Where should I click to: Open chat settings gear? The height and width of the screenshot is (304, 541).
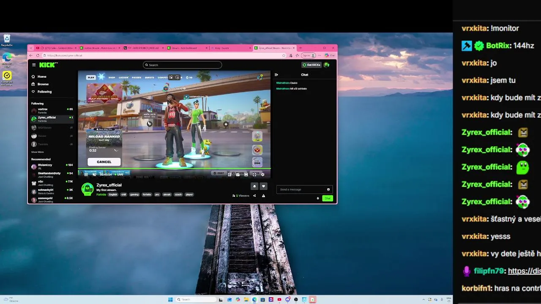point(318,198)
